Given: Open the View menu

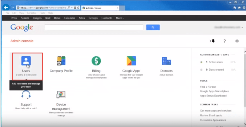Looking at the screenshot, I should tap(22, 13).
